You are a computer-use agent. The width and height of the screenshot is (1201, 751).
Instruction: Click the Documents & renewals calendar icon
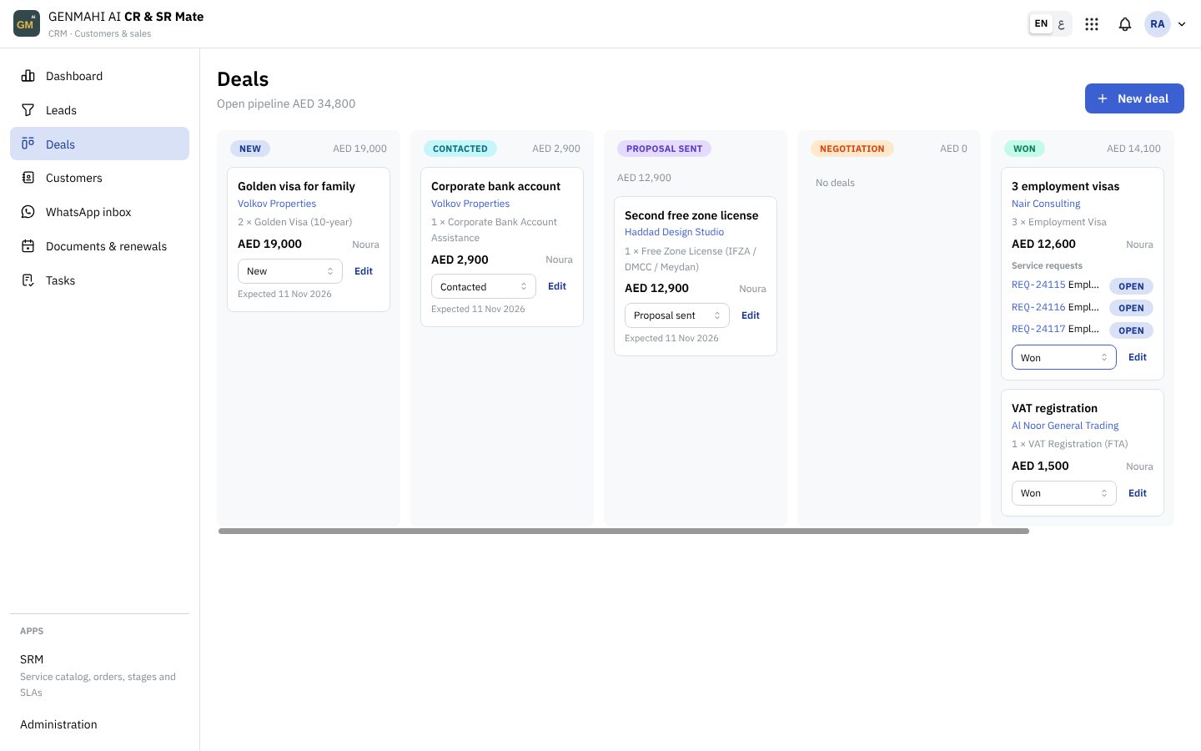28,246
